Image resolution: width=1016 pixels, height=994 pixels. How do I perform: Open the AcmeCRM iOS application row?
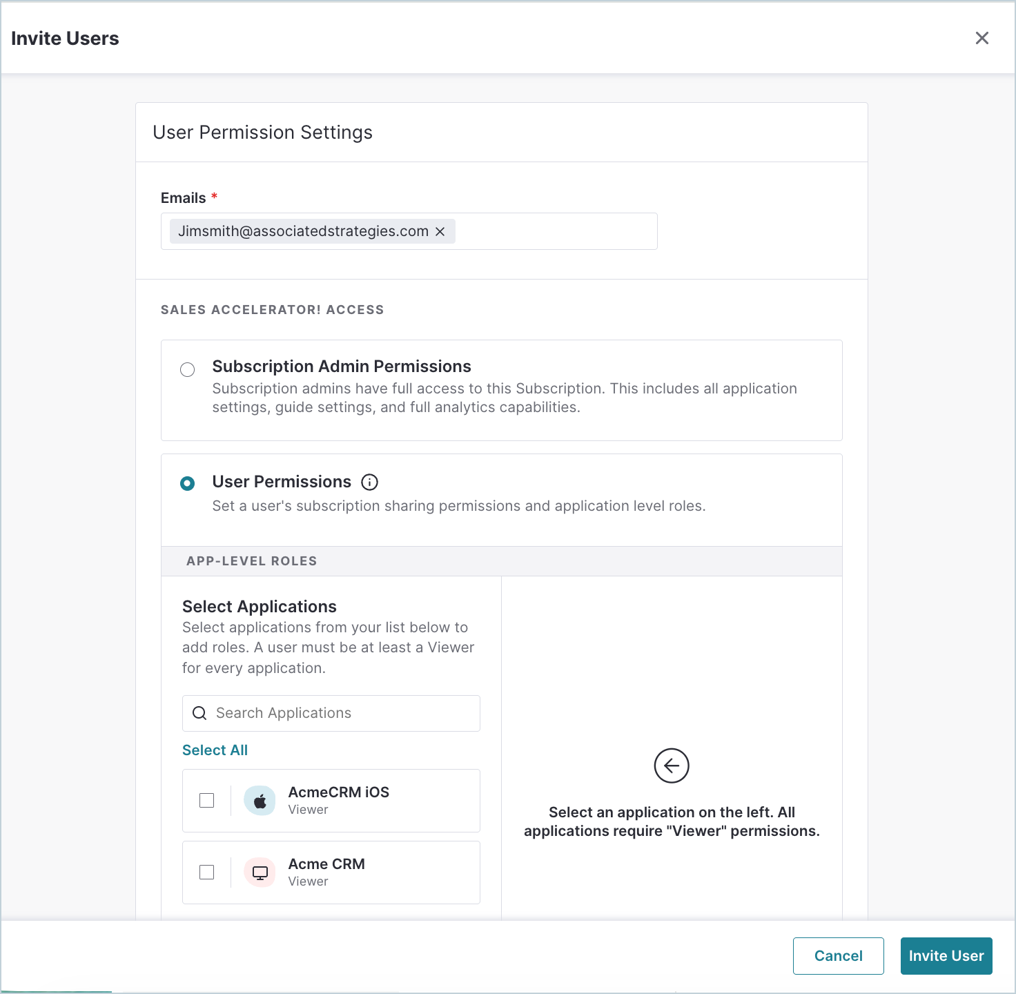pyautogui.click(x=331, y=801)
